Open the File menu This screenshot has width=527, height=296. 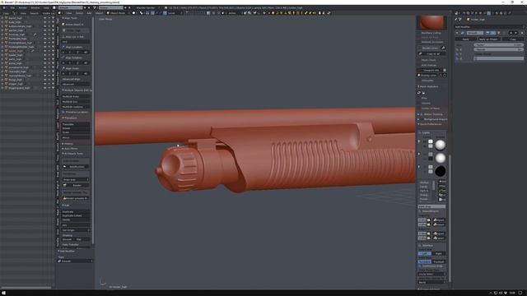12,7
